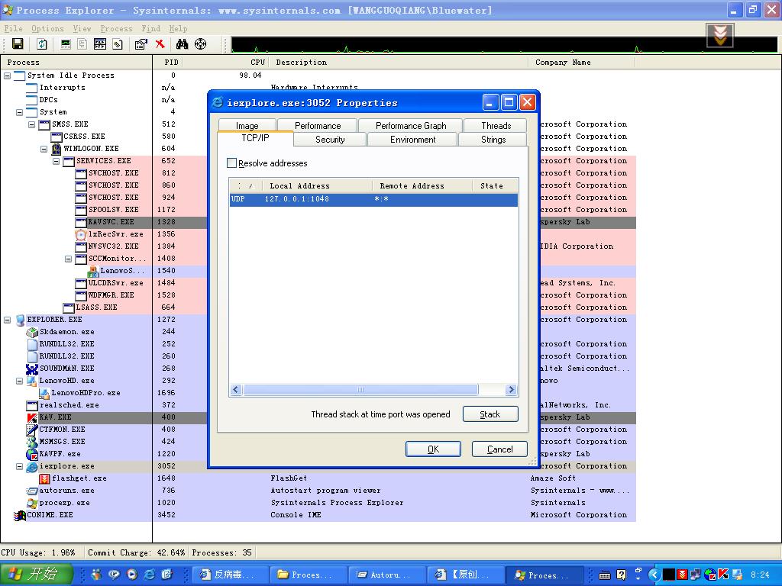The width and height of the screenshot is (782, 586).
Task: Collapse the EXPLORER.EXE tree node
Action: pyautogui.click(x=8, y=320)
